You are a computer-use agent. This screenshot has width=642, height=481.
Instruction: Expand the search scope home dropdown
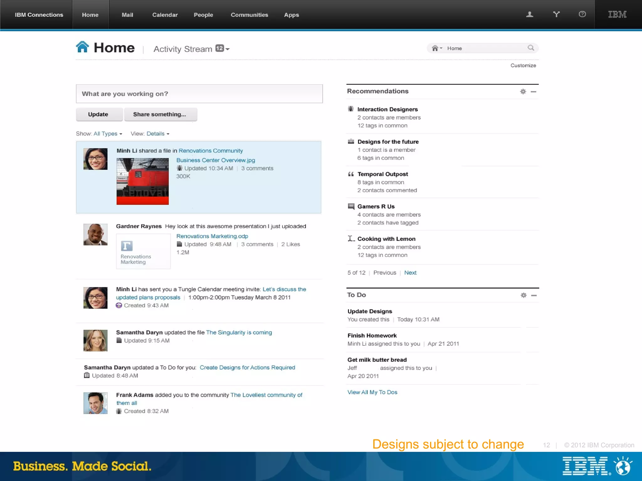(x=437, y=48)
